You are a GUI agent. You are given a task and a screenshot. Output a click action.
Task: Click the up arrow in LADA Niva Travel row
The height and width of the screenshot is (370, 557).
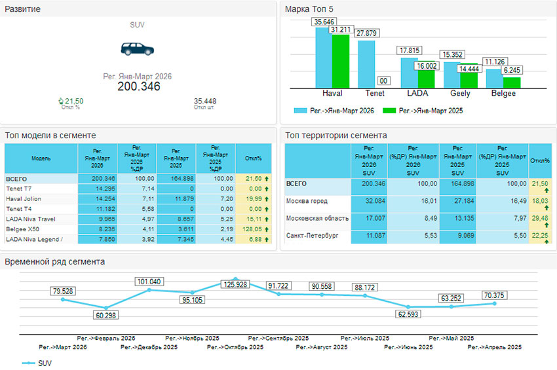pyautogui.click(x=267, y=219)
